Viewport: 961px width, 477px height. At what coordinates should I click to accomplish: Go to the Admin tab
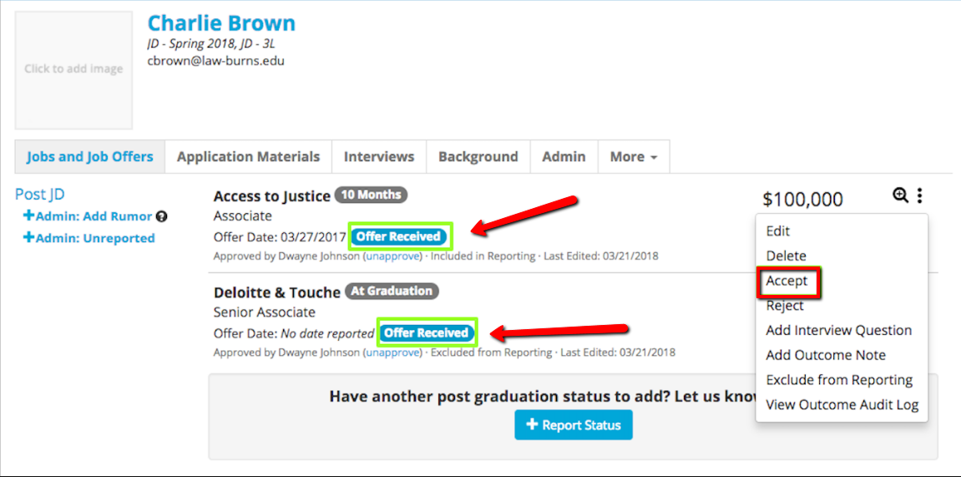(564, 157)
